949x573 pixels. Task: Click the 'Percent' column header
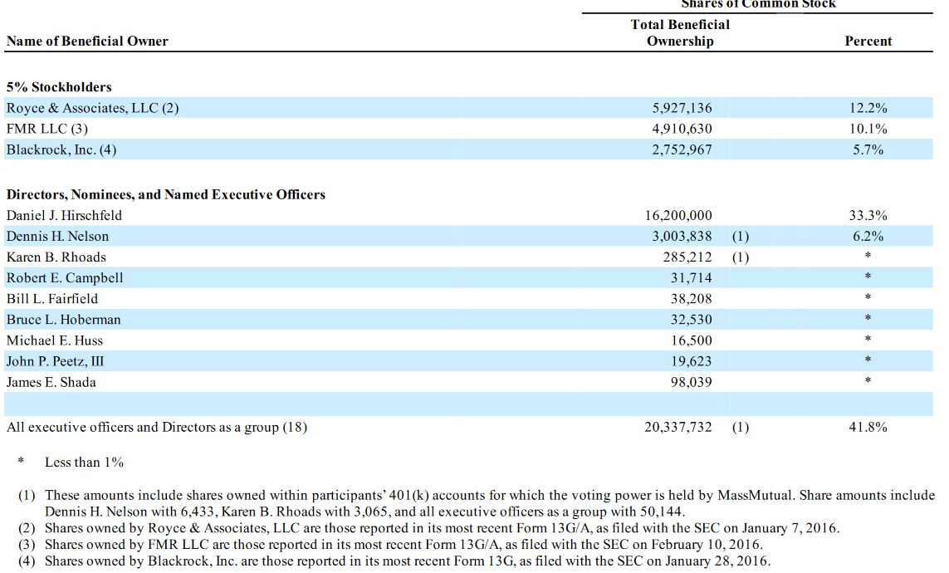tap(868, 42)
